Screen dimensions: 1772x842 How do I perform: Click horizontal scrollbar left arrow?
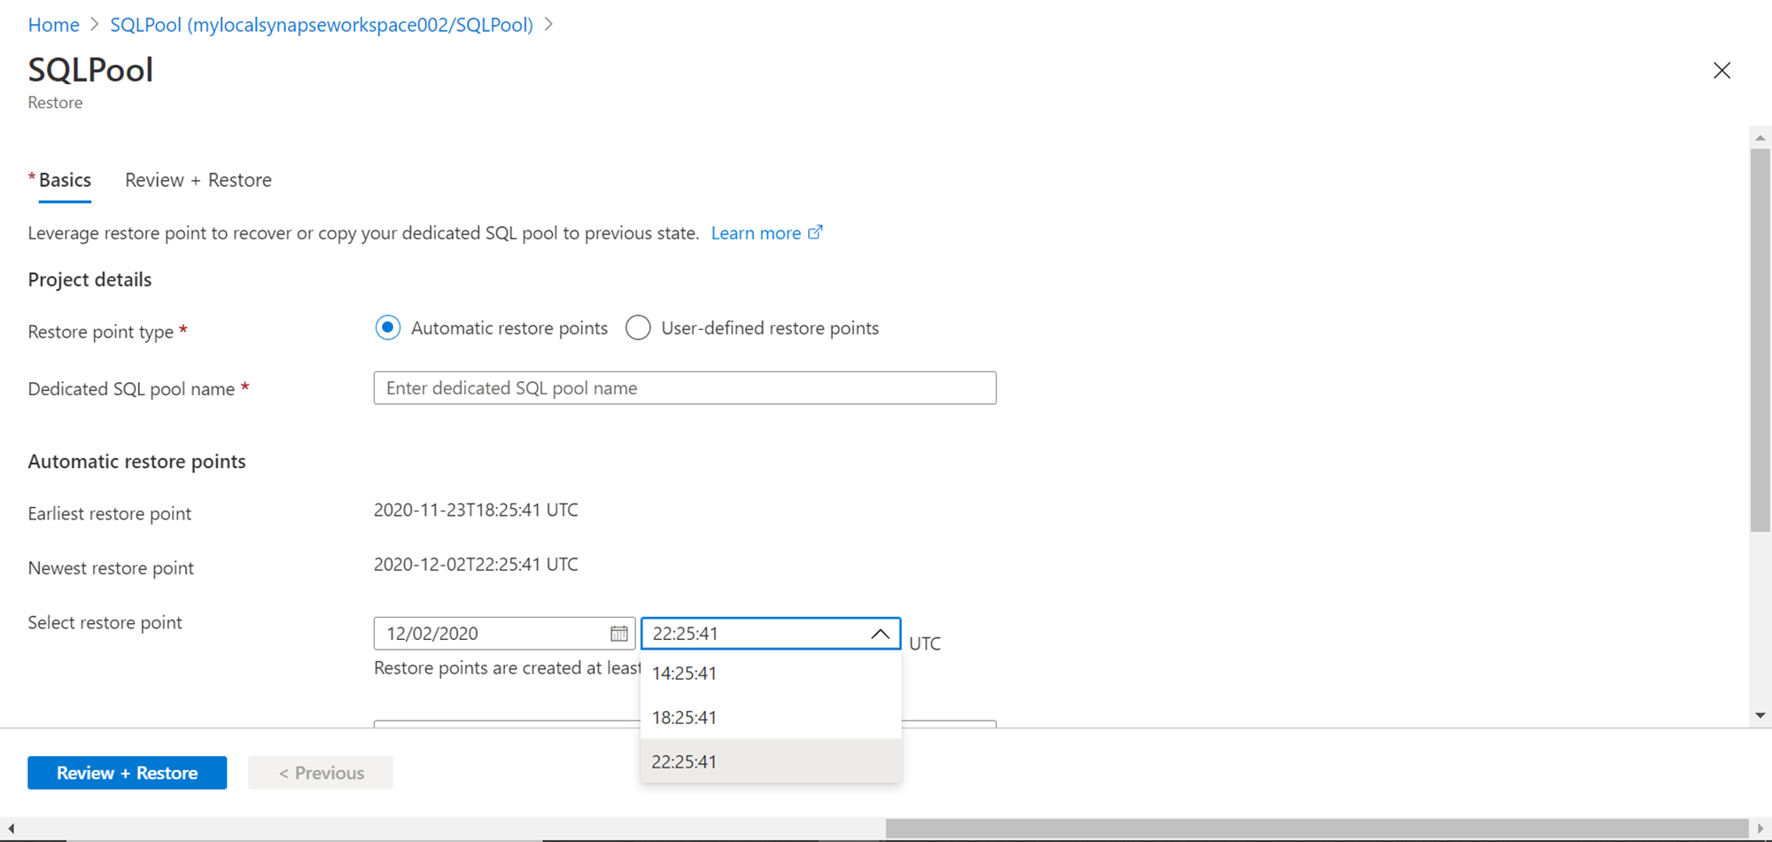[11, 829]
